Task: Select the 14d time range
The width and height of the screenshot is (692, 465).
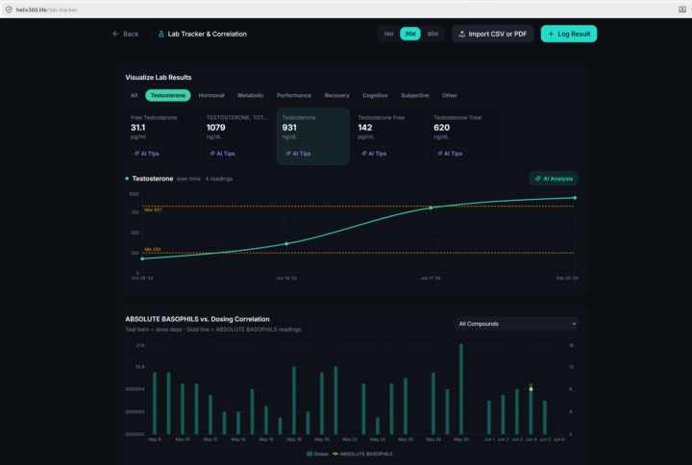Action: (x=388, y=34)
